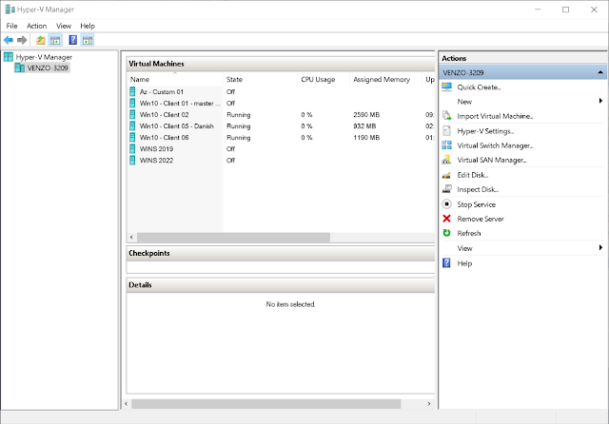This screenshot has height=424, width=609.
Task: Click the Virtual Machines list horizontal scrollbar
Action: pos(233,237)
